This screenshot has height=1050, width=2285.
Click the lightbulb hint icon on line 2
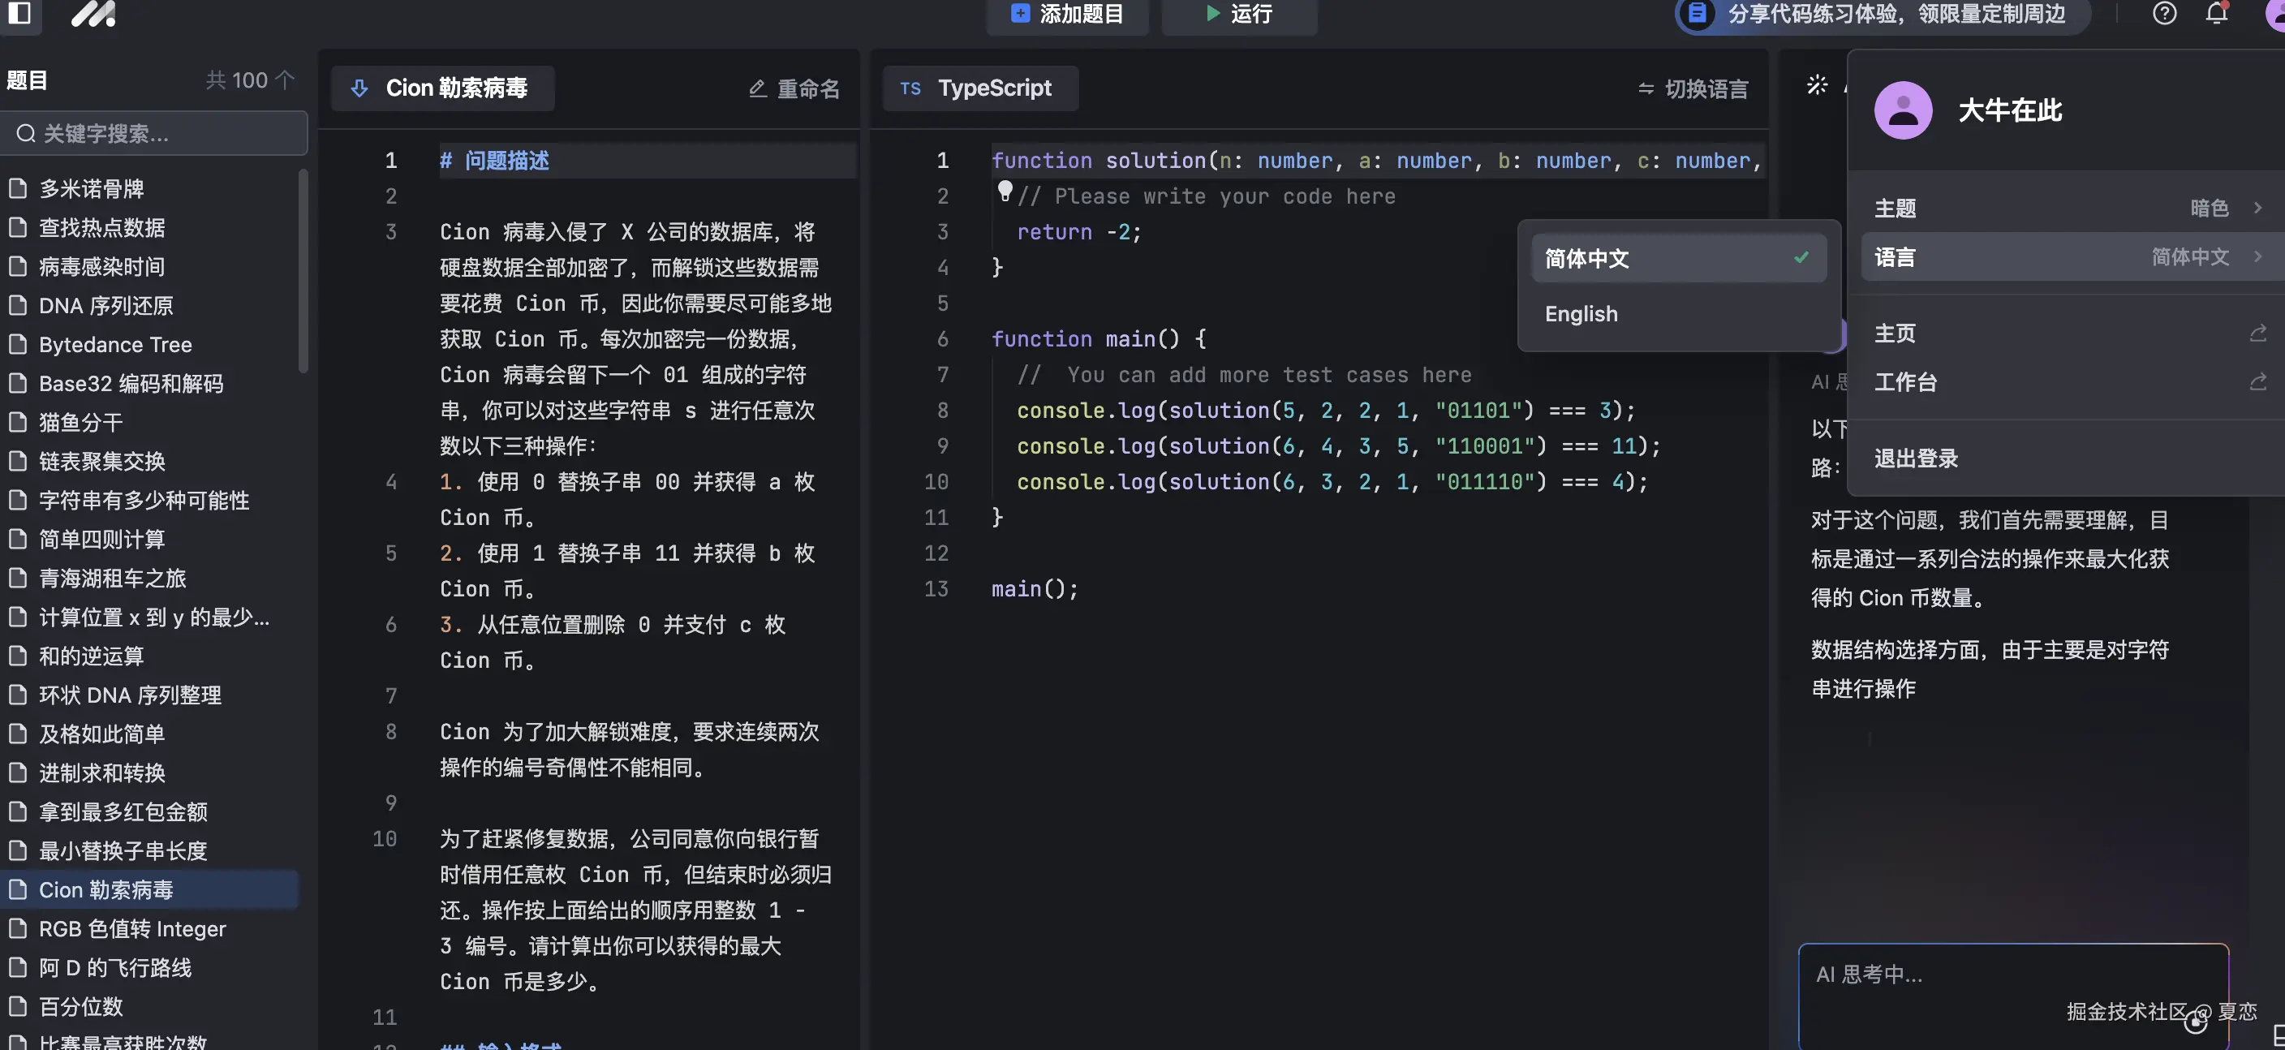coord(1005,190)
